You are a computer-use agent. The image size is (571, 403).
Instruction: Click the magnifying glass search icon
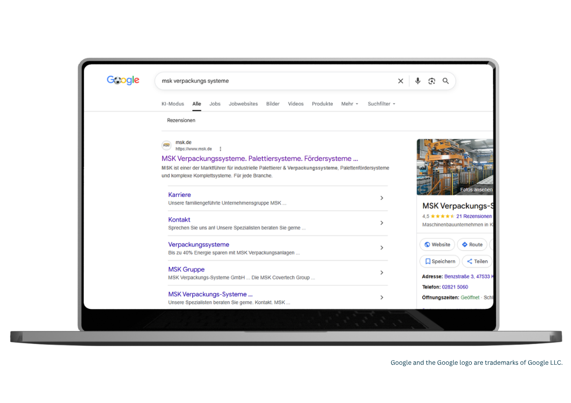(x=446, y=81)
